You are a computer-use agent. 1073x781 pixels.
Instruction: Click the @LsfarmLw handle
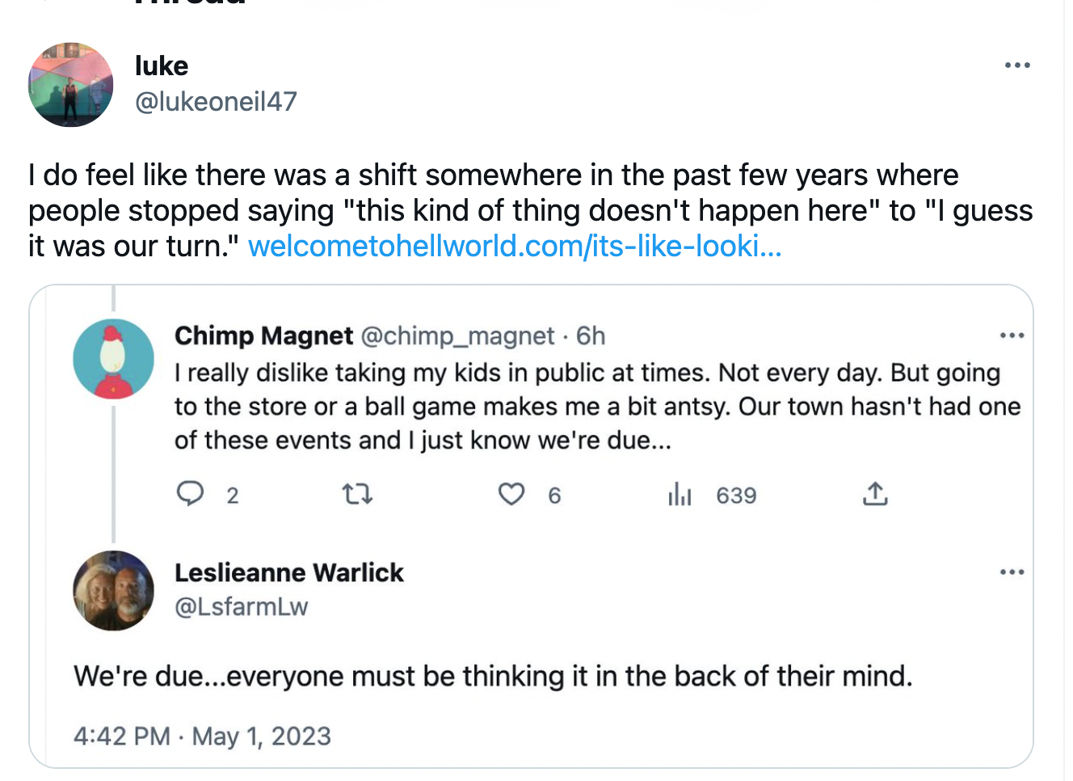241,606
